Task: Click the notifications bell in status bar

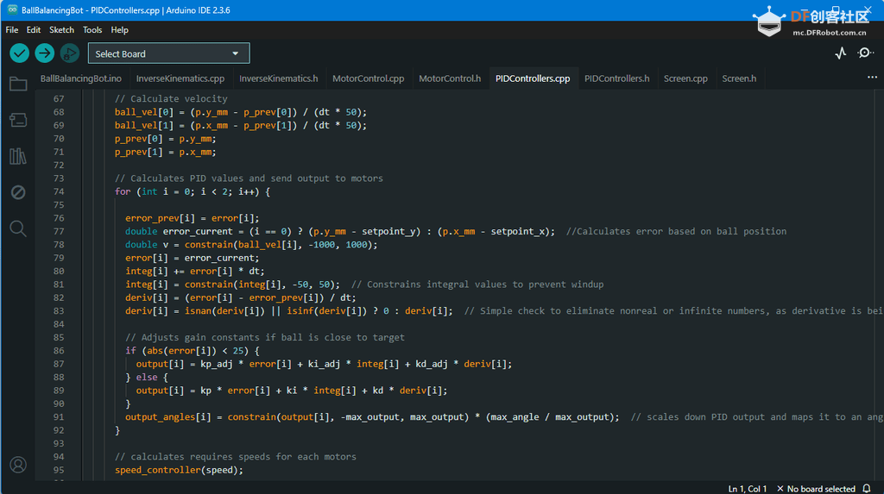Action: (867, 488)
